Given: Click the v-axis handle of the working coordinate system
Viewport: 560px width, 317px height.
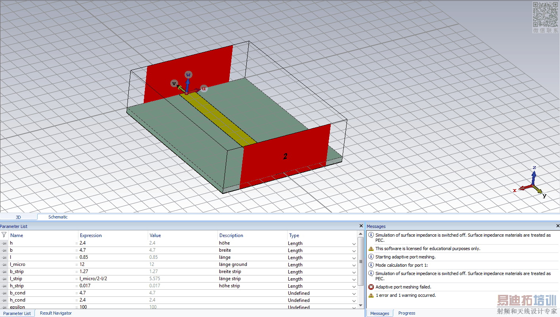Looking at the screenshot, I should pyautogui.click(x=174, y=83).
